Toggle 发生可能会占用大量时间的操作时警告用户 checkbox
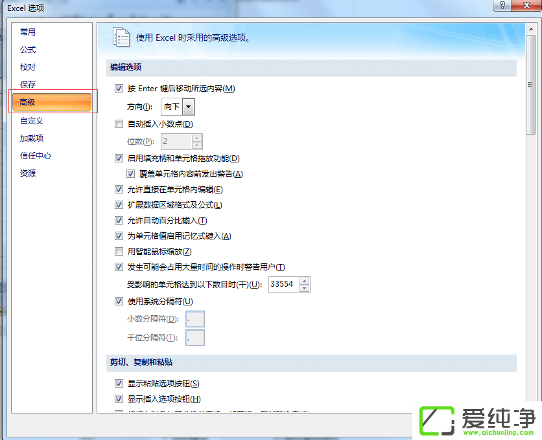 click(x=119, y=267)
